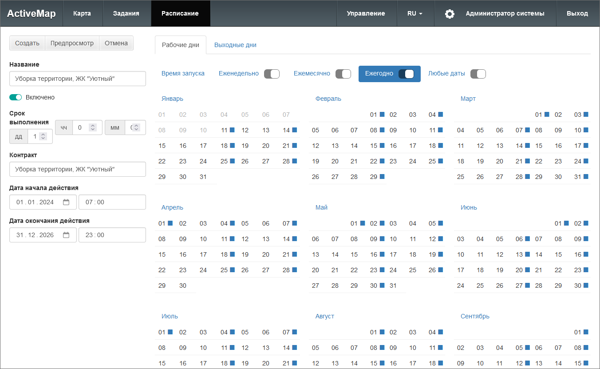Click blue marker on June 02
This screenshot has width=600, height=369.
[x=586, y=223]
